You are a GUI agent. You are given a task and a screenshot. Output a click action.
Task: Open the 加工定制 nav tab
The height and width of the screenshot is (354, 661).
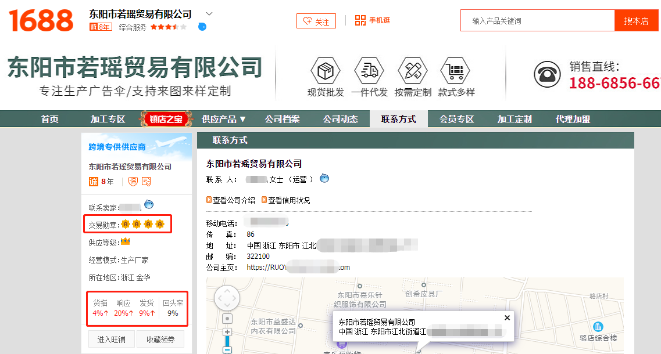click(514, 119)
